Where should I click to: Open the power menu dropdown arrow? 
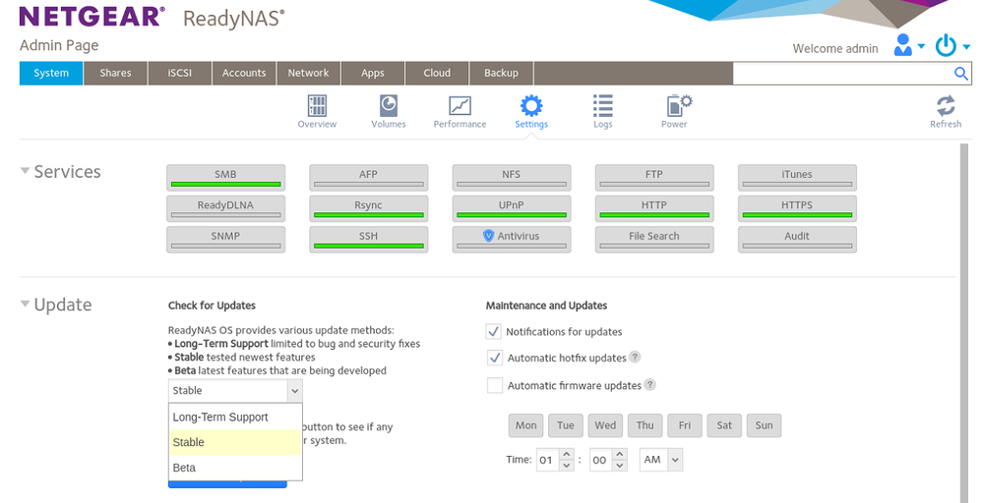[965, 46]
